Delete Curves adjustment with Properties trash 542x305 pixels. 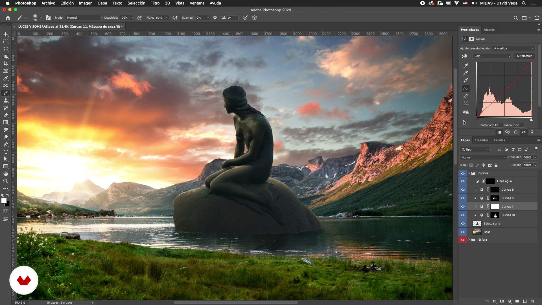[532, 132]
